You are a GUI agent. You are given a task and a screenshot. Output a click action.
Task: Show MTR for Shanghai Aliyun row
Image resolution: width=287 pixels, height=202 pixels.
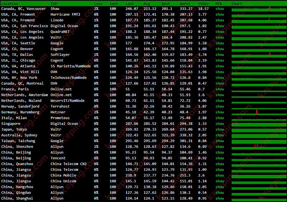[x=220, y=198]
